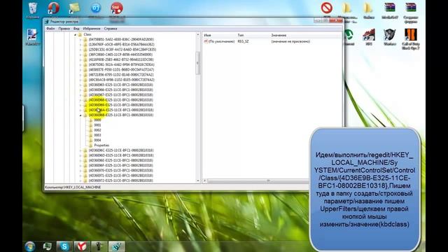Screen dimensions: 448x252
Task: Select subkey 0000
Action: 97,120
